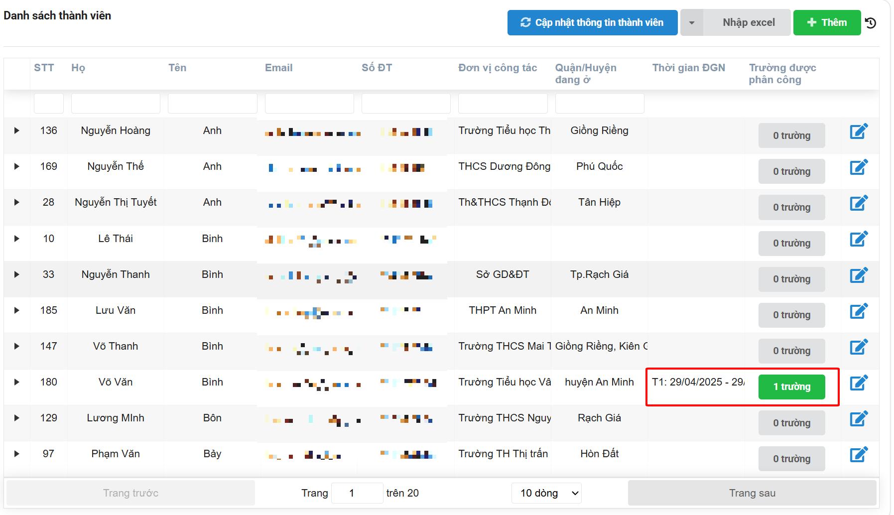Go to next page with Trang sau
The image size is (894, 515).
click(752, 493)
